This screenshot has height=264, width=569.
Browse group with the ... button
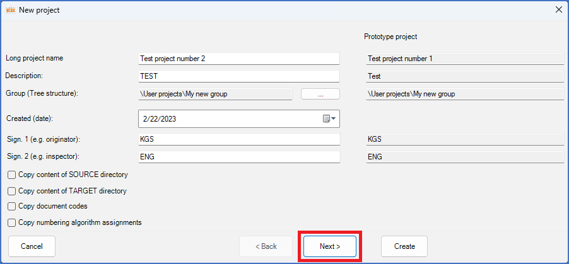[x=320, y=95]
